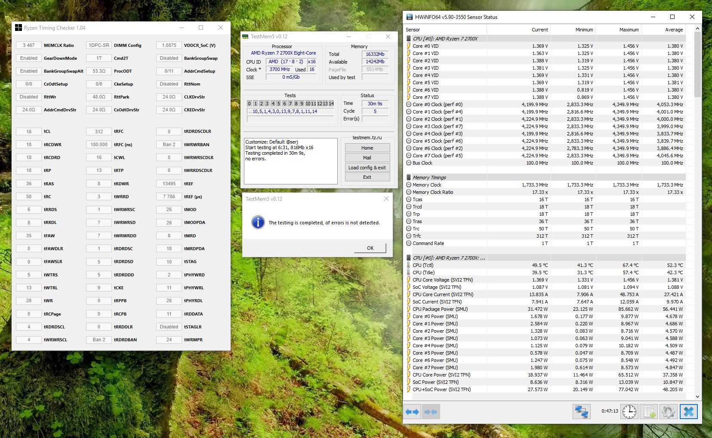Screen dimensions: 712x438
Task: Click Load config & exit button
Action: (367, 168)
